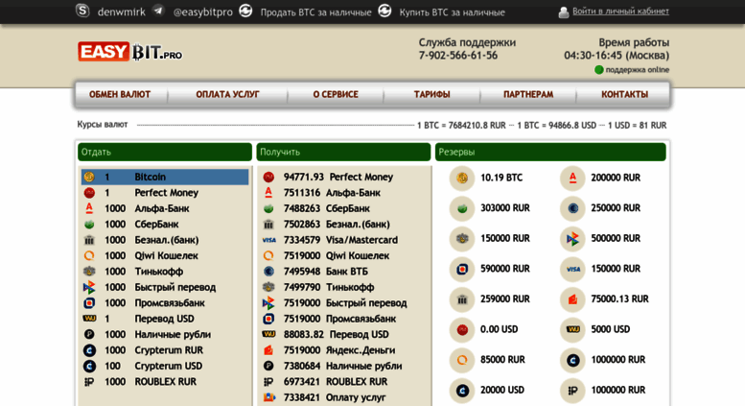
Task: Click the Western Union icon by Перевод USD in Отдать
Action: (x=89, y=318)
